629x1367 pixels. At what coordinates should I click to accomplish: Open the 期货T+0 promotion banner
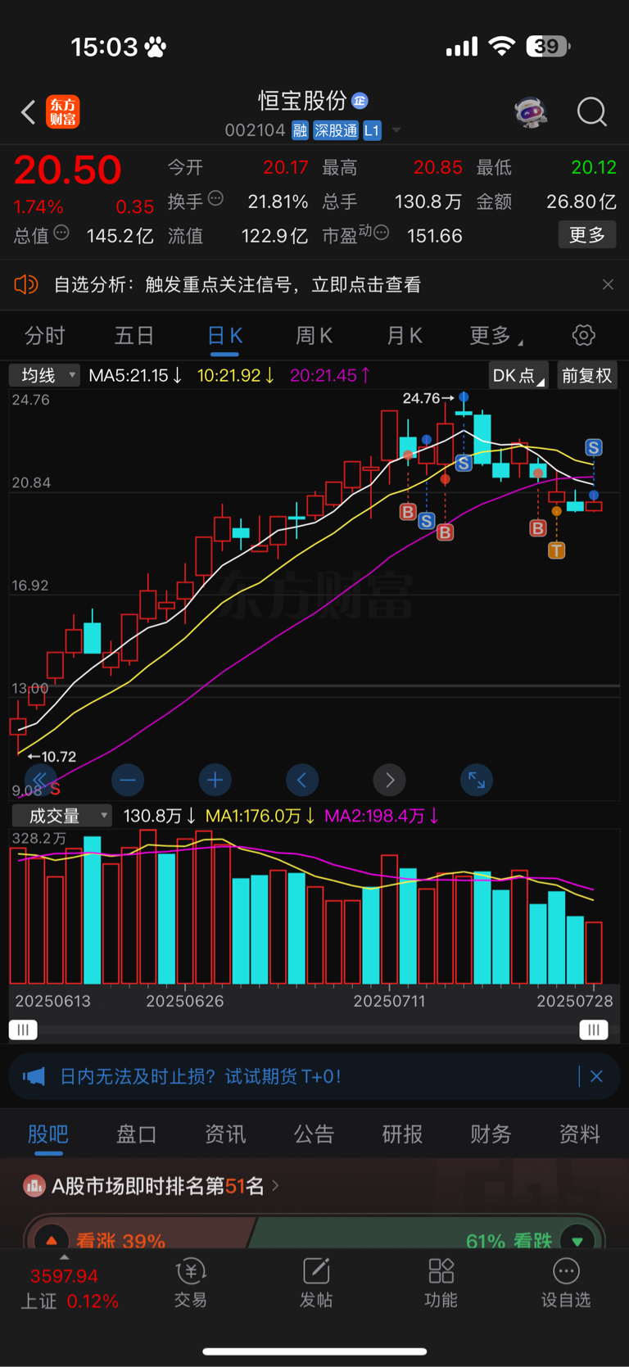[314, 1075]
